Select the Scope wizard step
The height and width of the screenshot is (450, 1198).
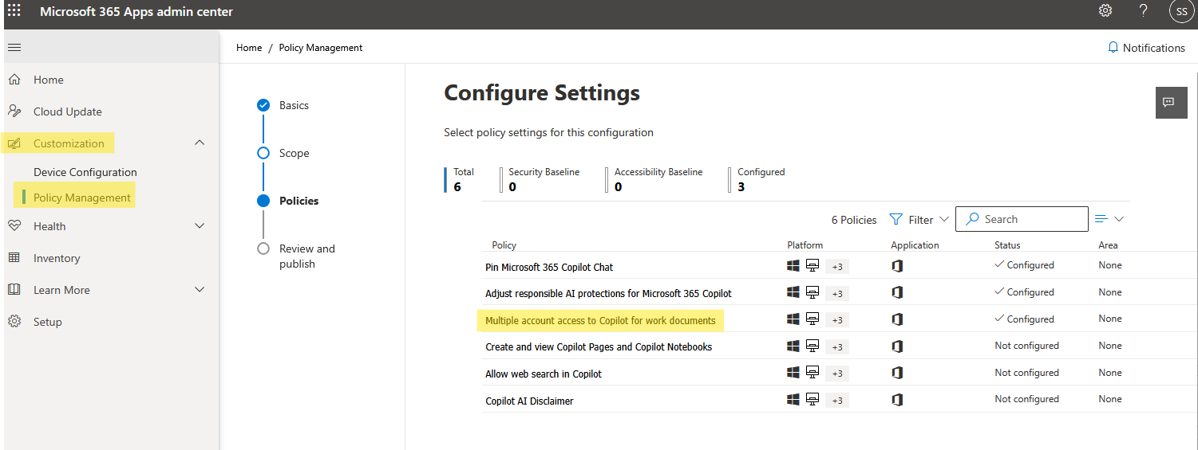coord(294,153)
